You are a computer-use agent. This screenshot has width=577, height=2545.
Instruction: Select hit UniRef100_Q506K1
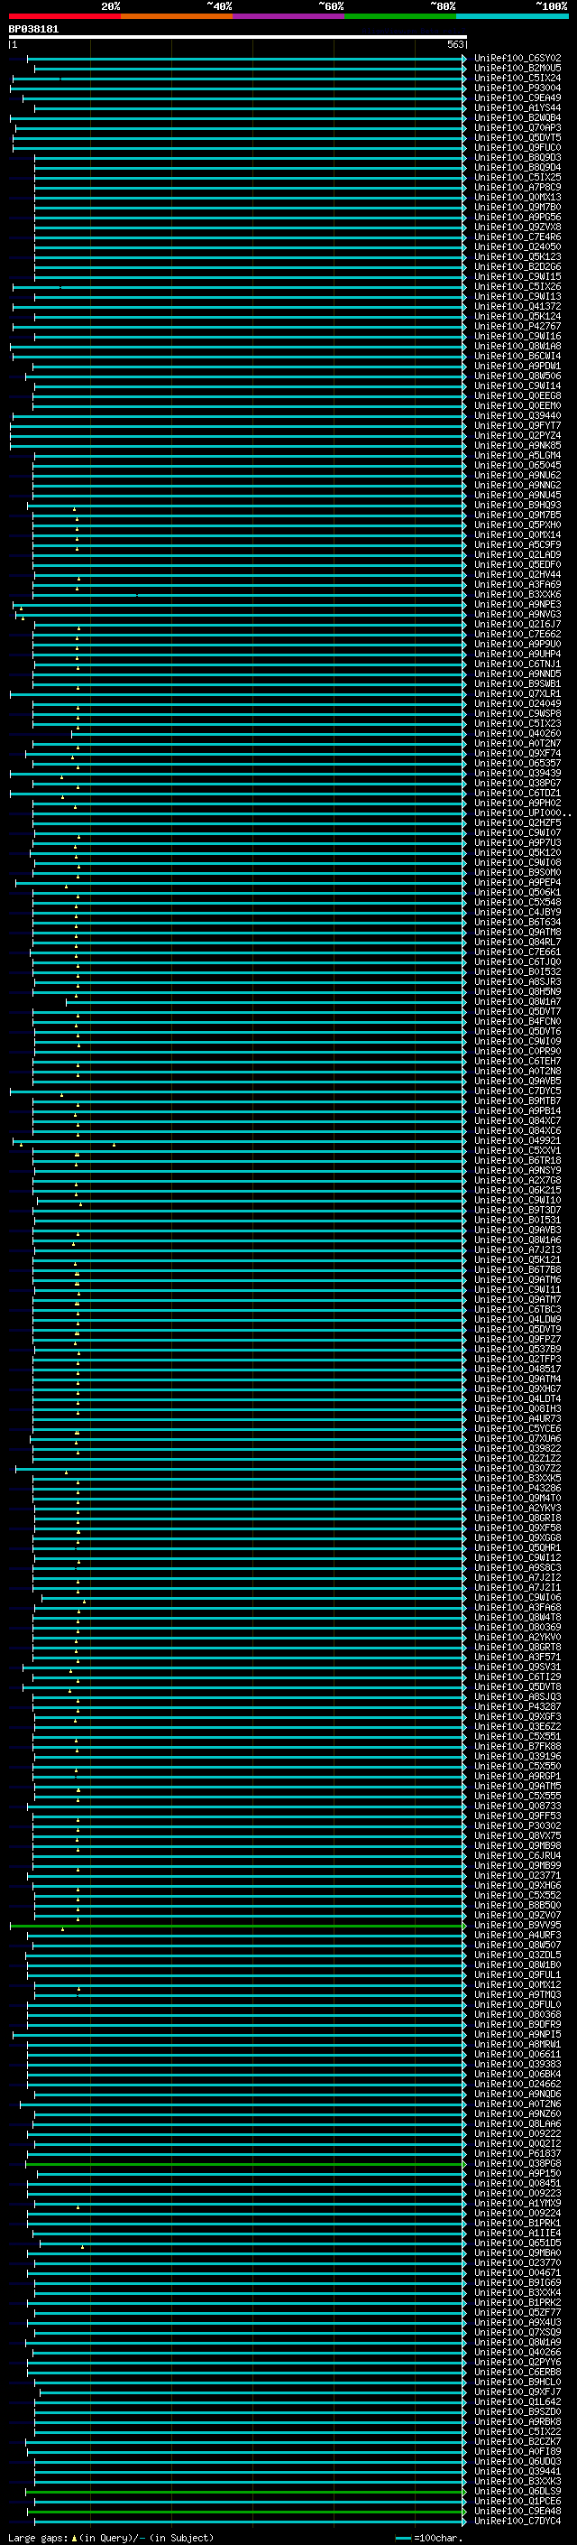point(517,892)
